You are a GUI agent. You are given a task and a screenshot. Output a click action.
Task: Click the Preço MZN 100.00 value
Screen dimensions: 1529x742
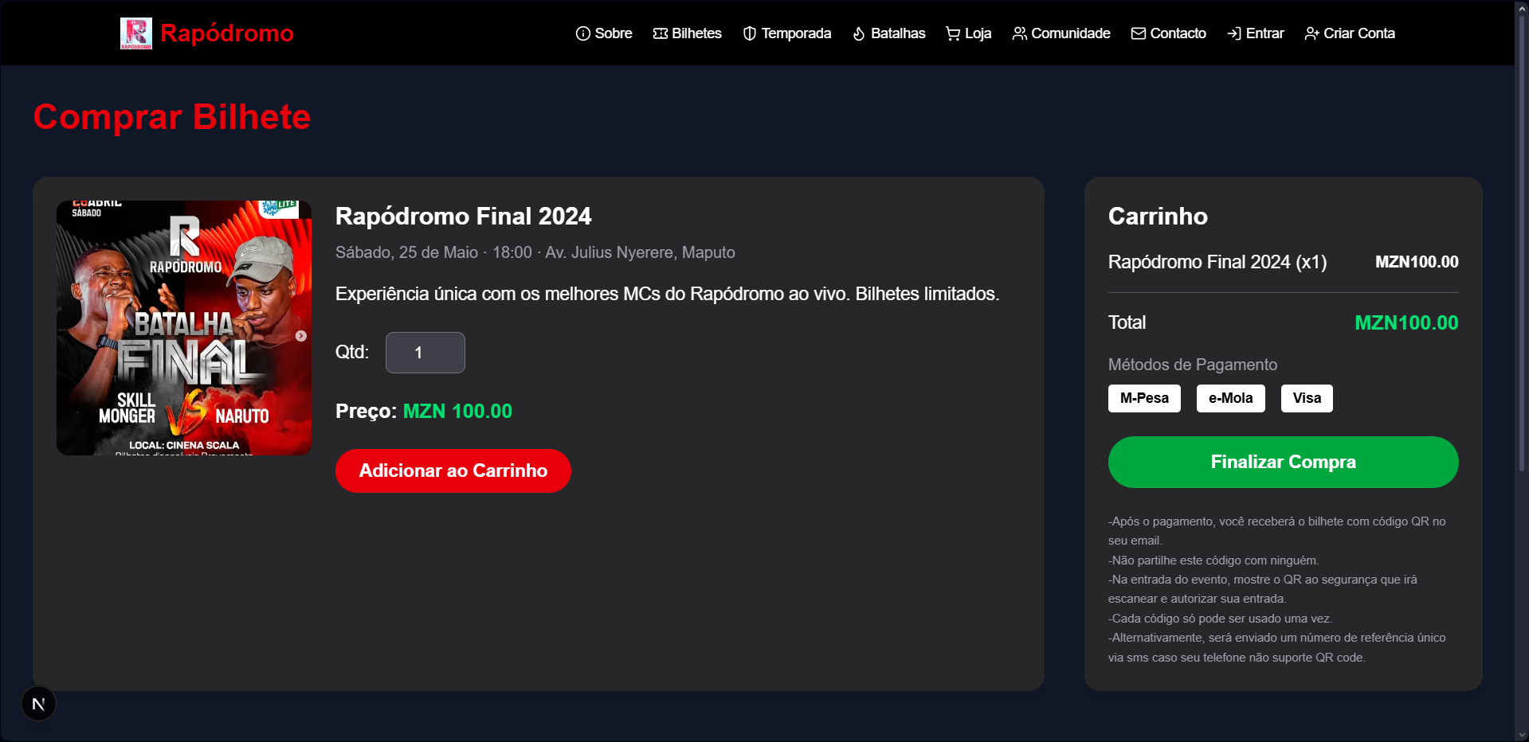tap(457, 412)
